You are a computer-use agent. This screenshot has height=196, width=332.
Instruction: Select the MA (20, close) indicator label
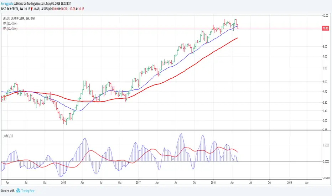coord(10,23)
